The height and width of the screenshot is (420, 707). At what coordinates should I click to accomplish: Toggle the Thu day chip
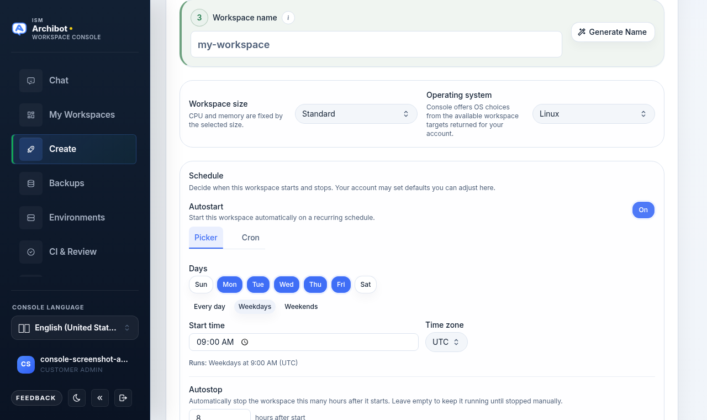(315, 285)
